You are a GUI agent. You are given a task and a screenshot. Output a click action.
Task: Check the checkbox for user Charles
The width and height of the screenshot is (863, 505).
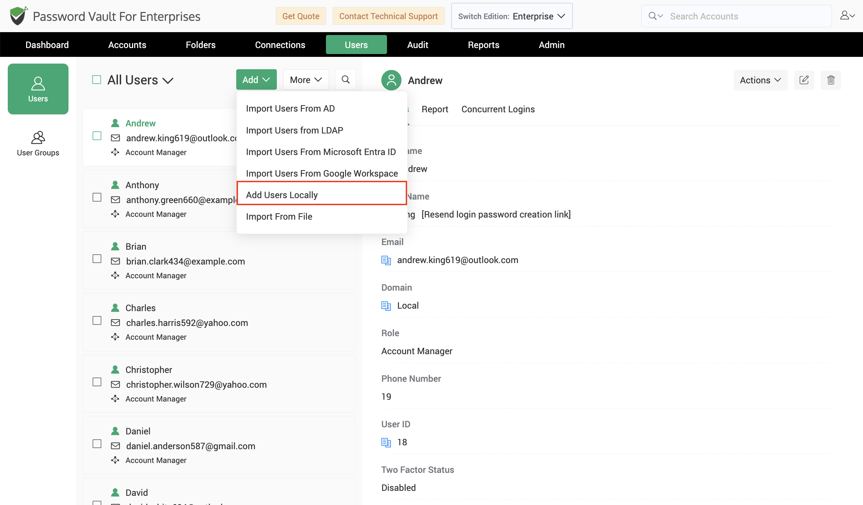point(97,320)
